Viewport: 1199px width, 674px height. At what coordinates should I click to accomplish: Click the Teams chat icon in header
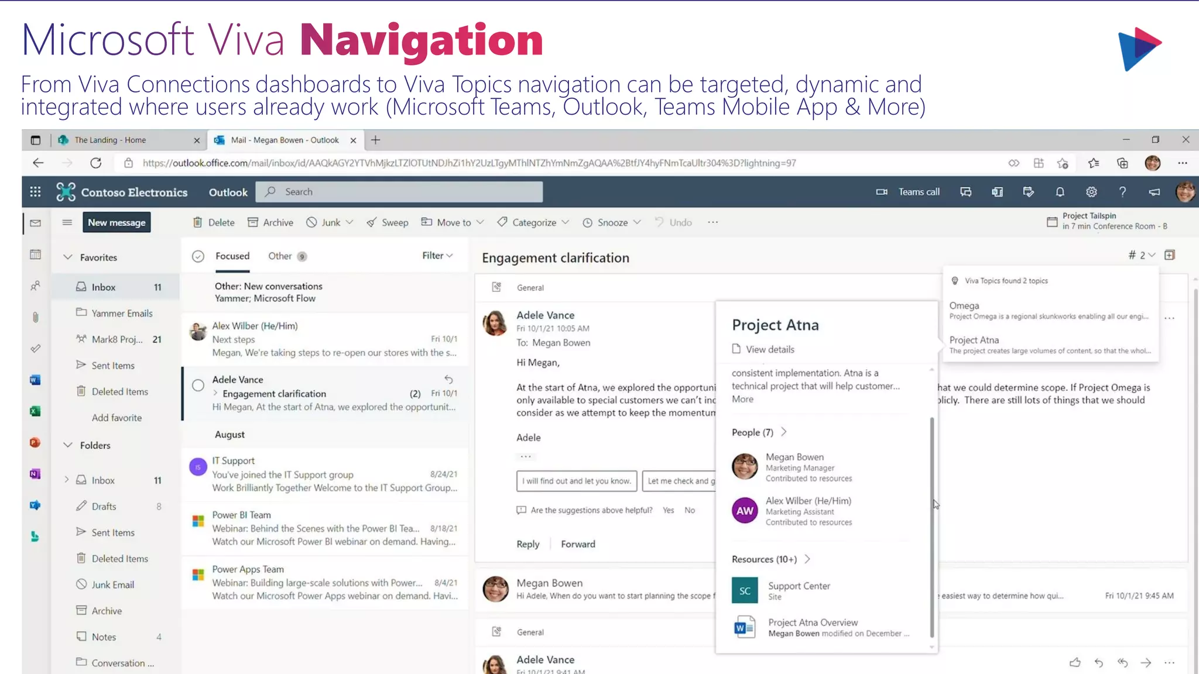(x=966, y=192)
